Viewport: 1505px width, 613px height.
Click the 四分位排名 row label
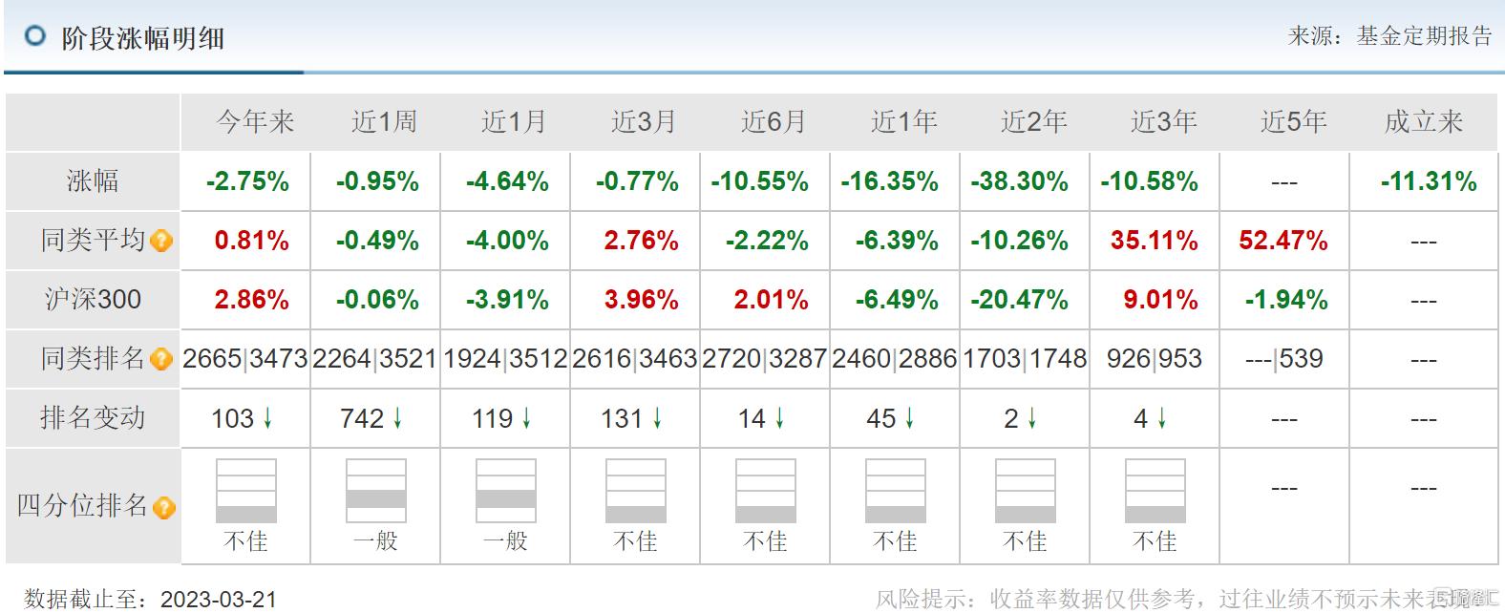point(82,505)
